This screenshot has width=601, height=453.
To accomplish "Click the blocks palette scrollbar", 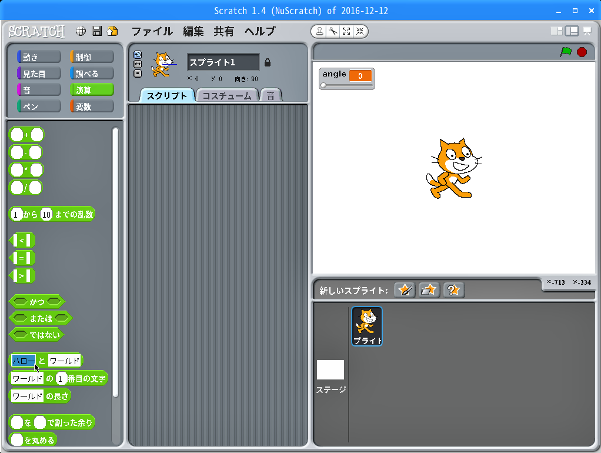I will 115,262.
